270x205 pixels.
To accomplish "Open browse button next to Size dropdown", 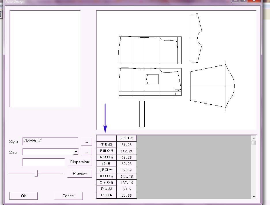I will [x=87, y=152].
